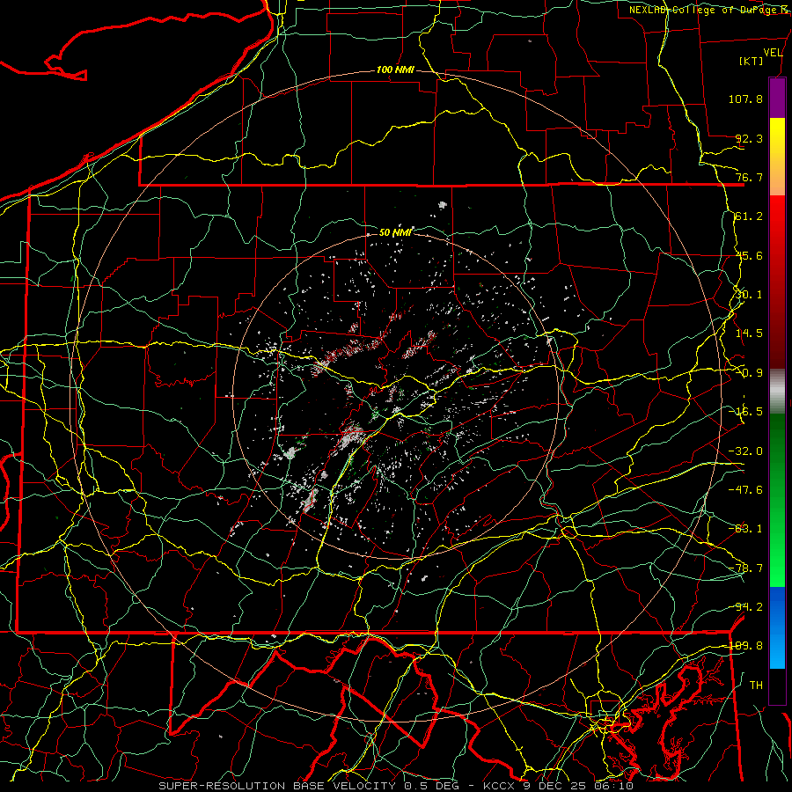Click the "50 NMI" range ring label

[395, 232]
